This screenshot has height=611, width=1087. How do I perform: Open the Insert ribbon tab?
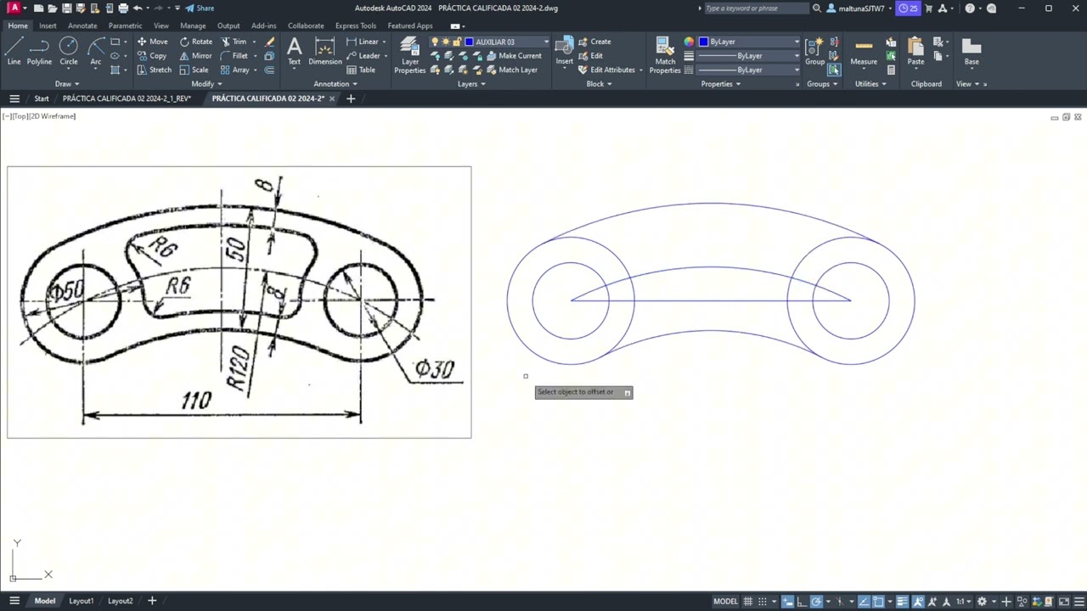(48, 25)
